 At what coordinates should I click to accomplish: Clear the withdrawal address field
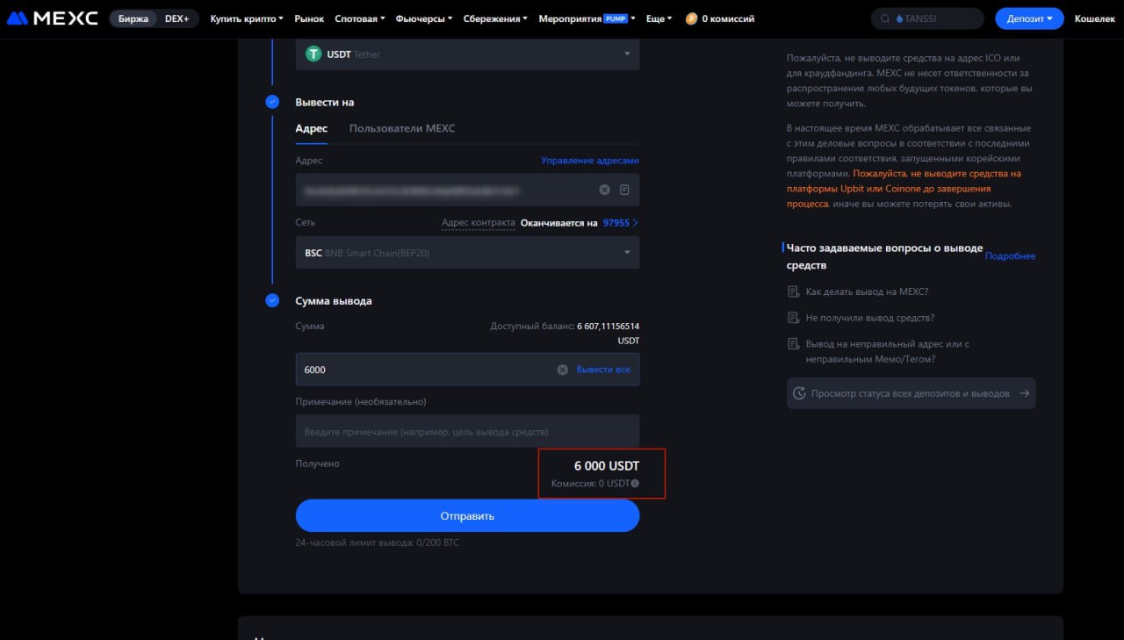(x=604, y=190)
